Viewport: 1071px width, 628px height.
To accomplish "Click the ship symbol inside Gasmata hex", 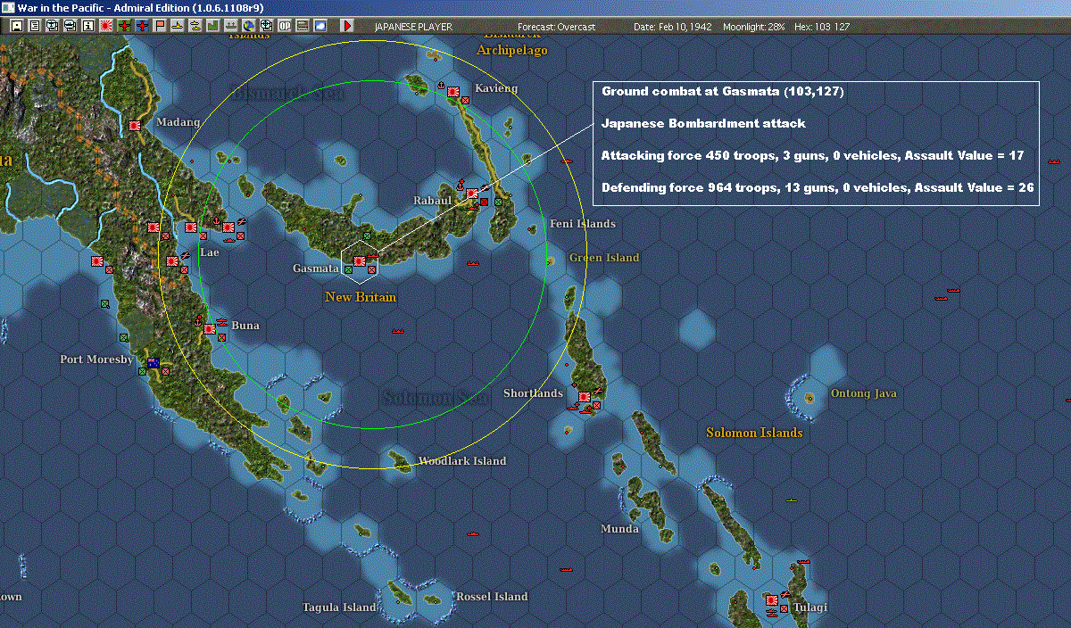I will pyautogui.click(x=373, y=255).
